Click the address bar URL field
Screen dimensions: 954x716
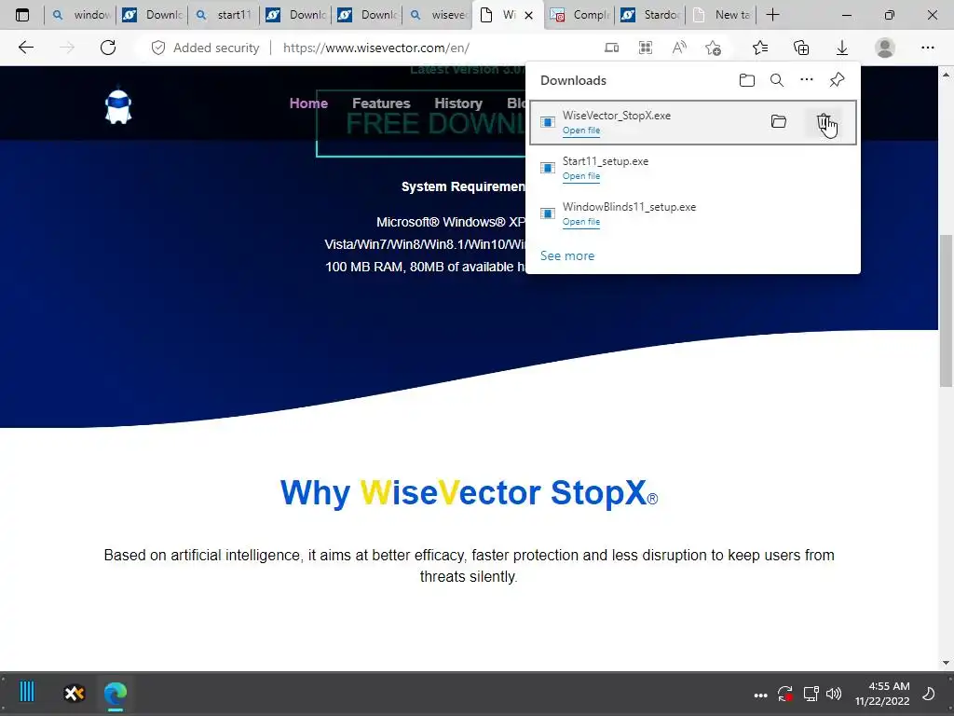pyautogui.click(x=376, y=48)
